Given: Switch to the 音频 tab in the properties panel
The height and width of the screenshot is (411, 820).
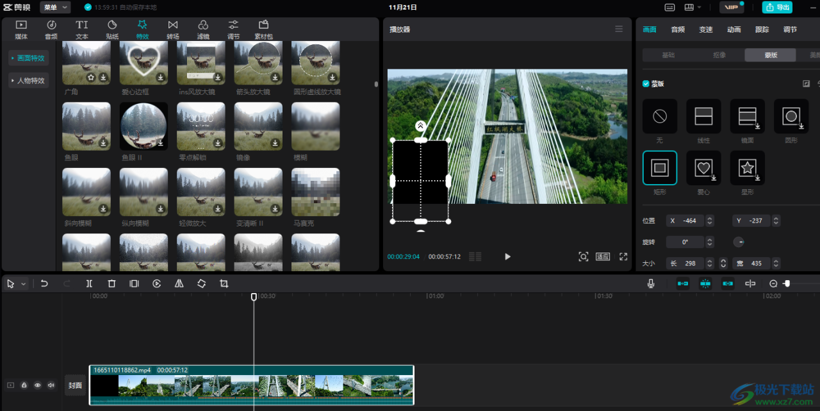Looking at the screenshot, I should point(678,29).
